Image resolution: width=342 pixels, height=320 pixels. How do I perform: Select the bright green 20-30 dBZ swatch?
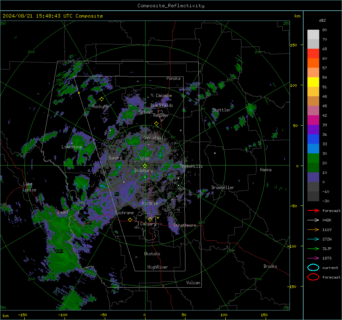[x=313, y=158]
